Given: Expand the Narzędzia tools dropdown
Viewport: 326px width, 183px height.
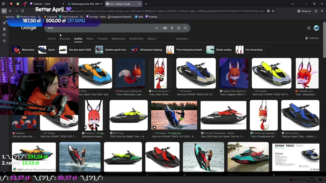Looking at the screenshot, I should point(183,39).
